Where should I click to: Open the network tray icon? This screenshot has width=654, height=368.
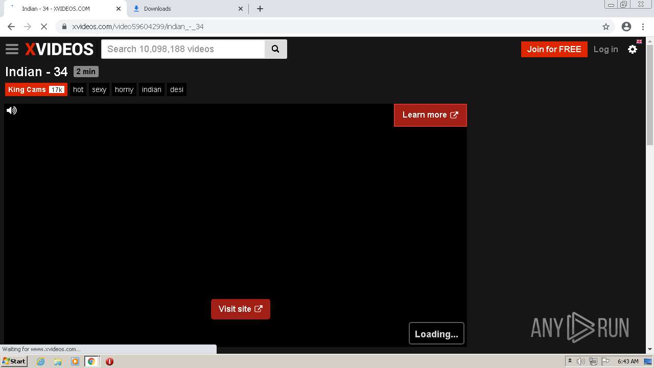point(593,361)
